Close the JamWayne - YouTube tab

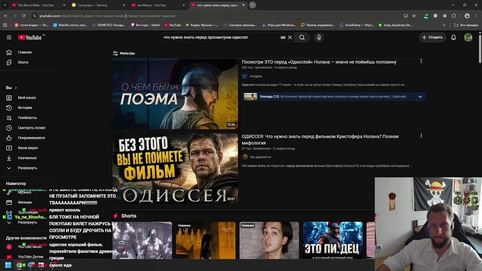click(x=184, y=5)
